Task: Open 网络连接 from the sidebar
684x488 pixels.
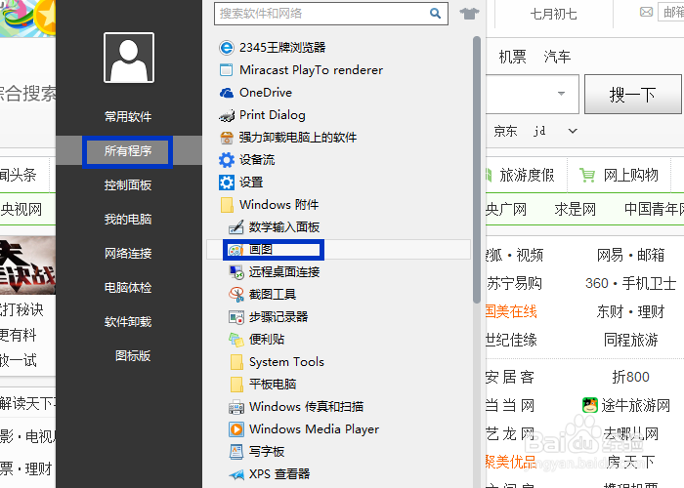Action: (x=128, y=253)
